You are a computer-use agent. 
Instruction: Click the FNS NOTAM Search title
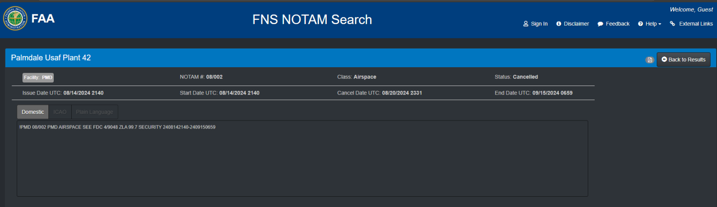coord(312,20)
